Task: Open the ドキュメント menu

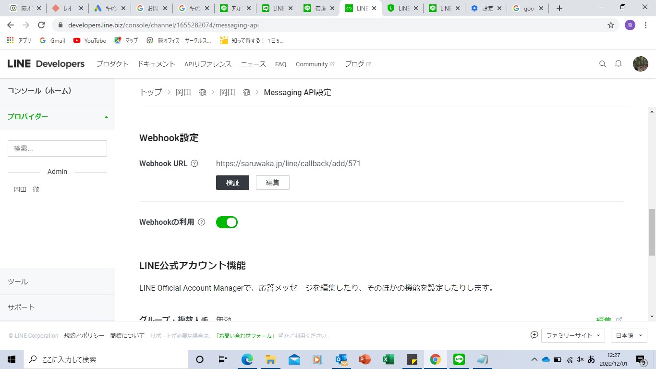Action: (157, 64)
